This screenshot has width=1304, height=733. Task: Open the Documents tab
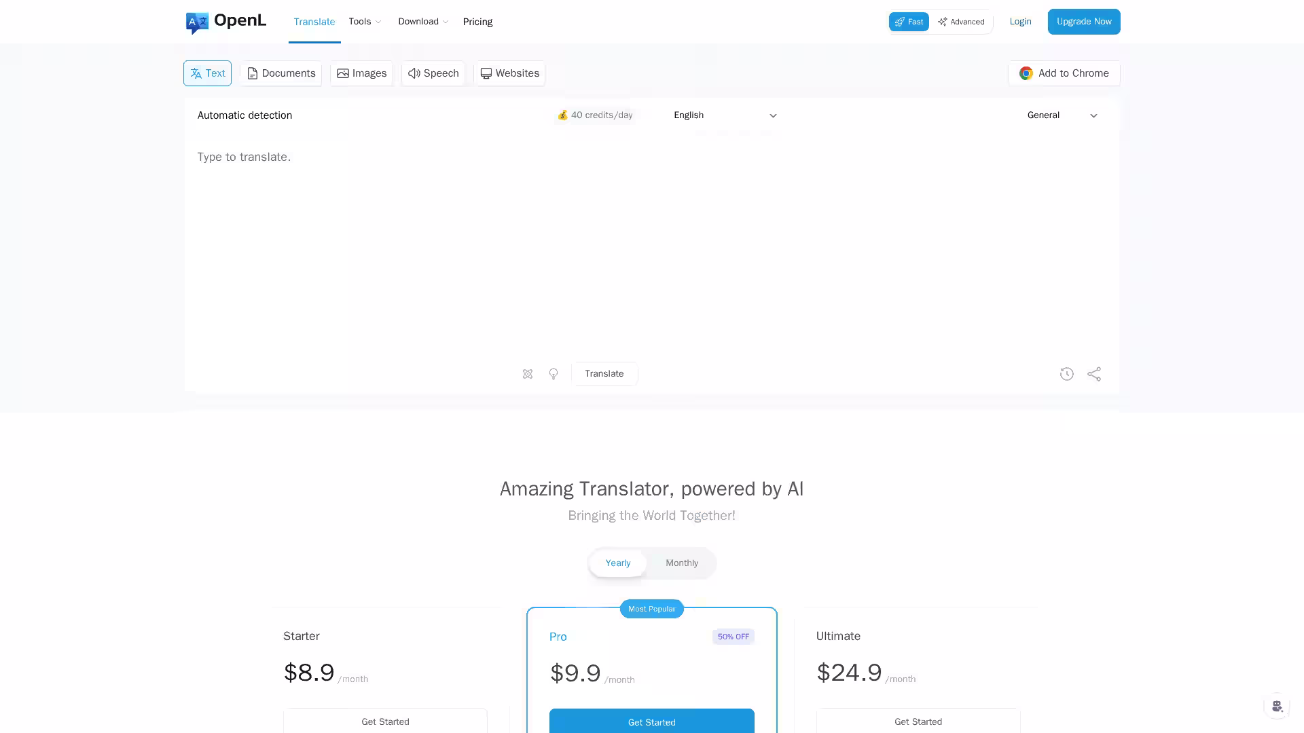click(x=280, y=73)
